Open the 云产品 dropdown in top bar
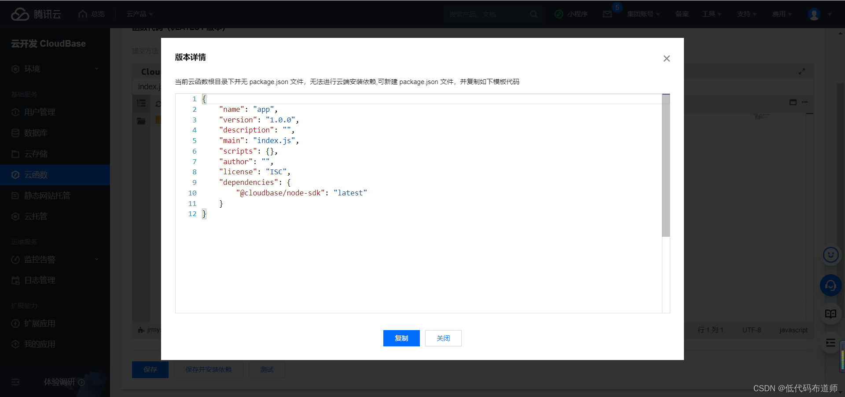The image size is (845, 397). tap(139, 14)
